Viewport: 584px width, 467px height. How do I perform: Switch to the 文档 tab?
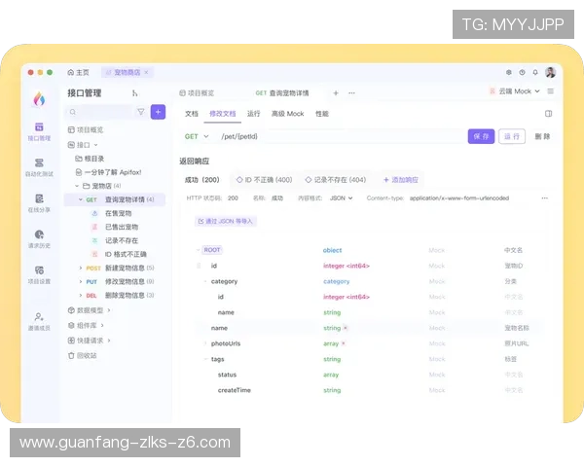tap(192, 114)
